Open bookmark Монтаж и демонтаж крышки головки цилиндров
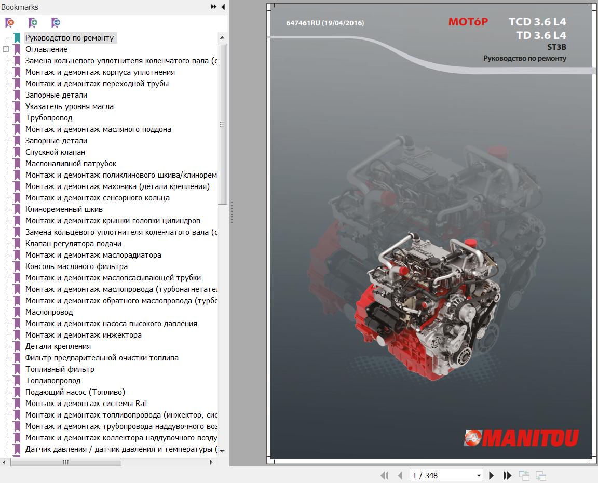This screenshot has height=483, width=598. (x=113, y=221)
